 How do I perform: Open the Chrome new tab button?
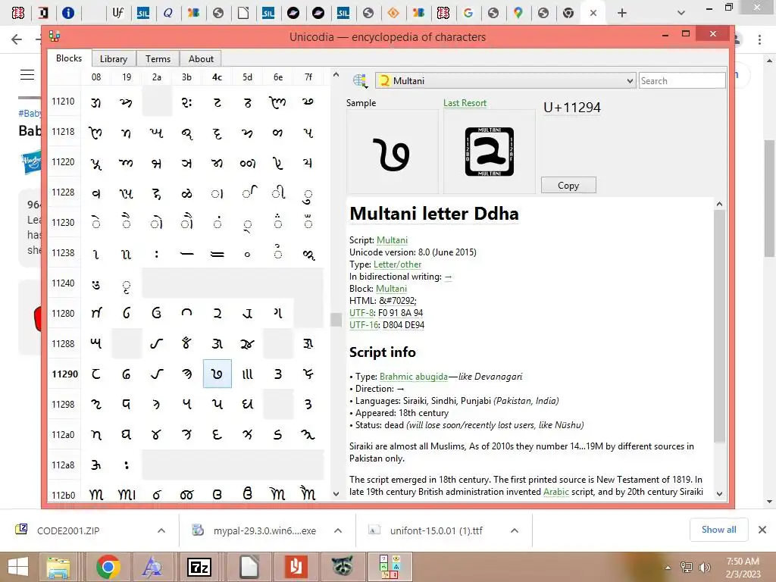click(x=622, y=13)
